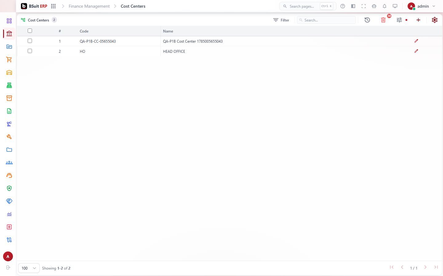Screen dimensions: 443x276
Task: Edit the HEAD OFFICE cost center row
Action: (x=416, y=51)
